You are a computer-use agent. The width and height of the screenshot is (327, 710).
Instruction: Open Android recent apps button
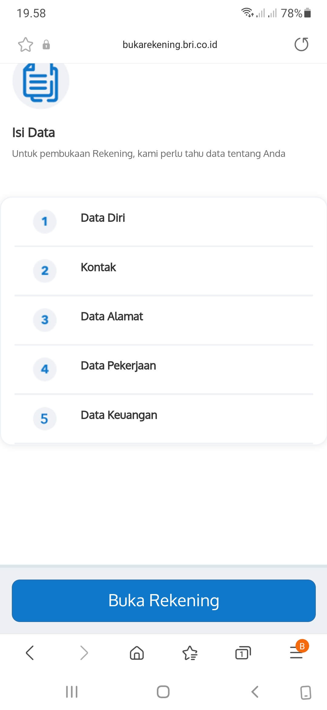(x=72, y=692)
